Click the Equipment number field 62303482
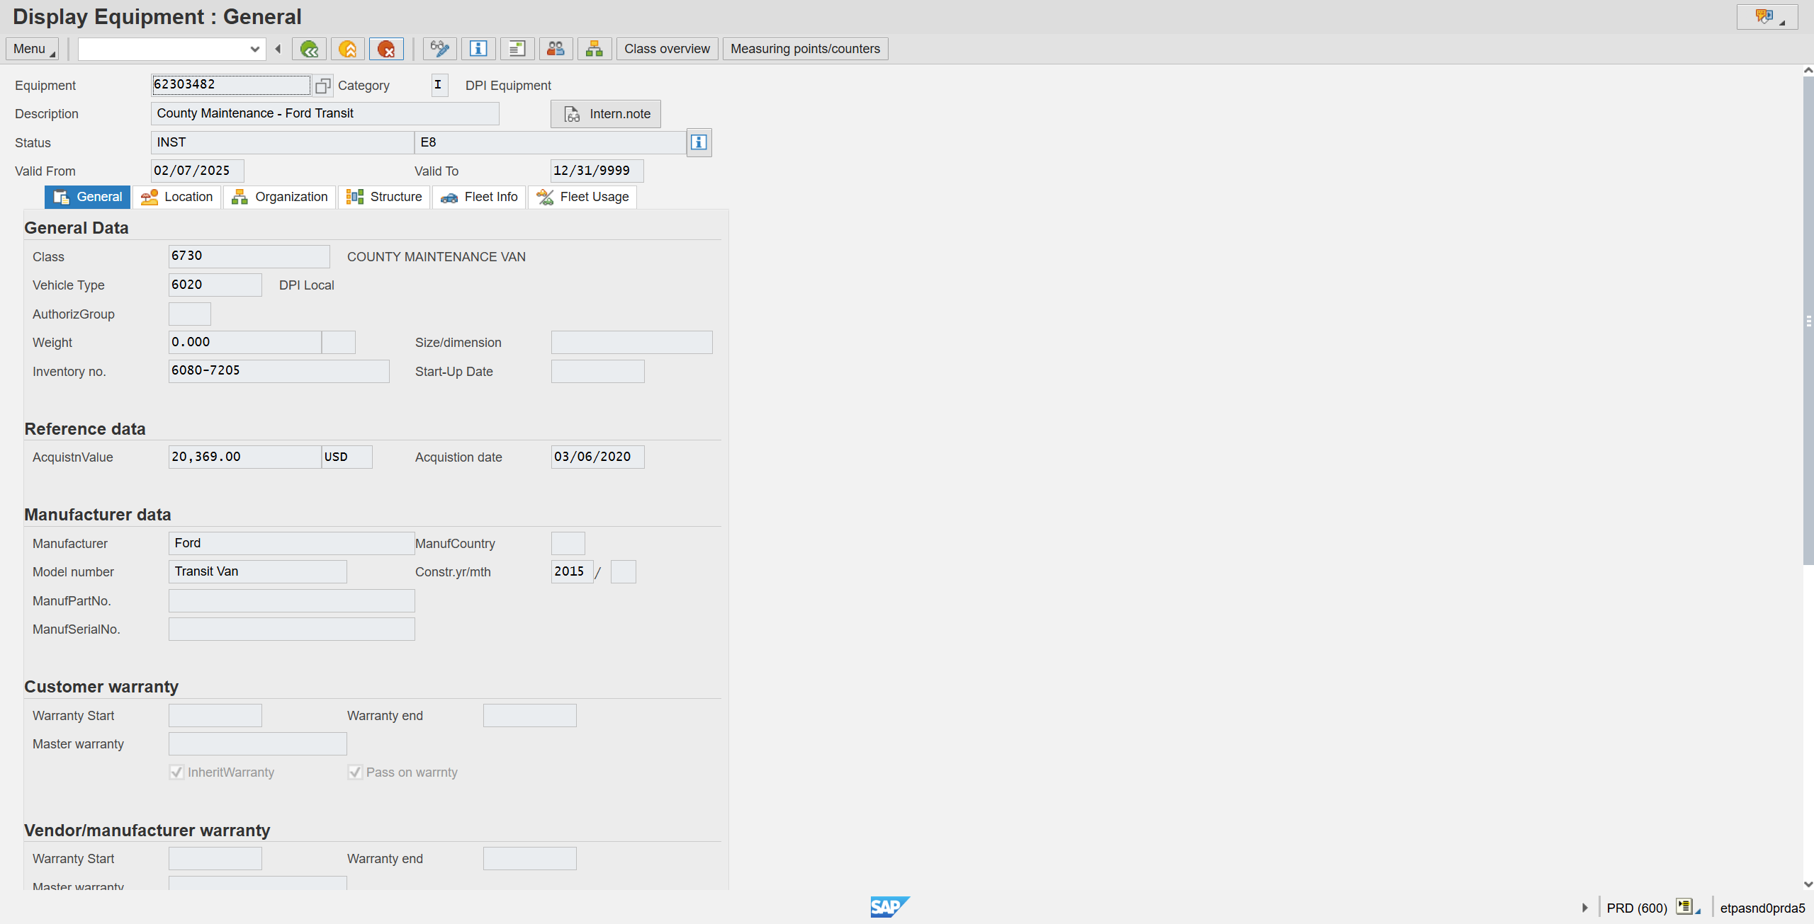1814x924 pixels. (x=231, y=85)
